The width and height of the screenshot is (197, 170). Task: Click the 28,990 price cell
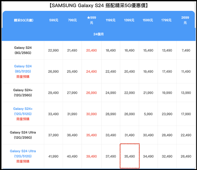[x=111, y=114]
